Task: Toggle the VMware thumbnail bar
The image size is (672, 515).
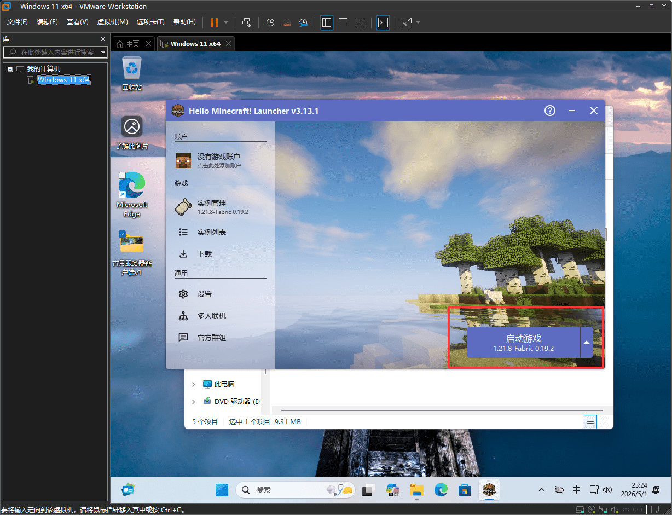Action: (x=343, y=22)
